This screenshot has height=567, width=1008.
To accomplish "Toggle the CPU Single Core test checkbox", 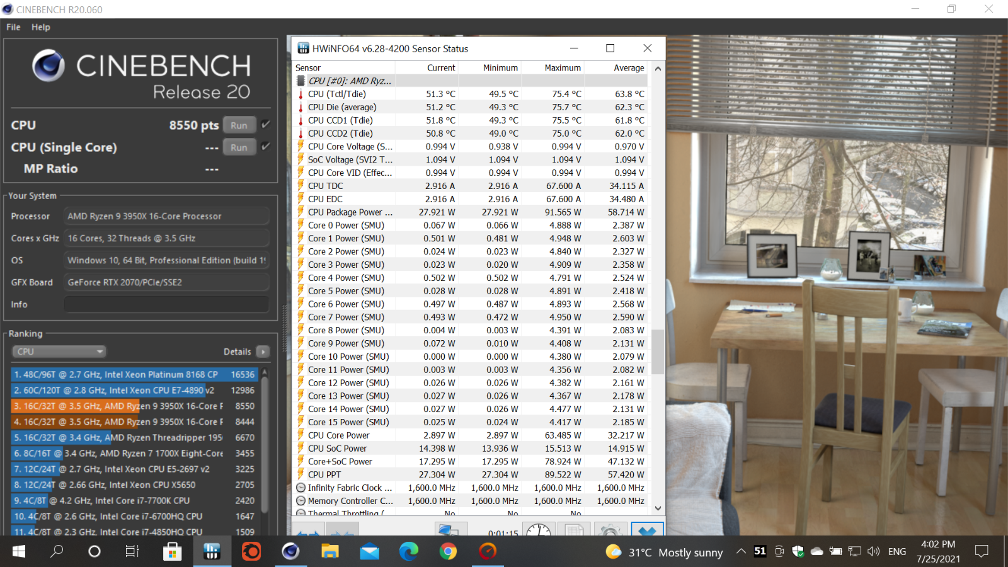I will (266, 146).
